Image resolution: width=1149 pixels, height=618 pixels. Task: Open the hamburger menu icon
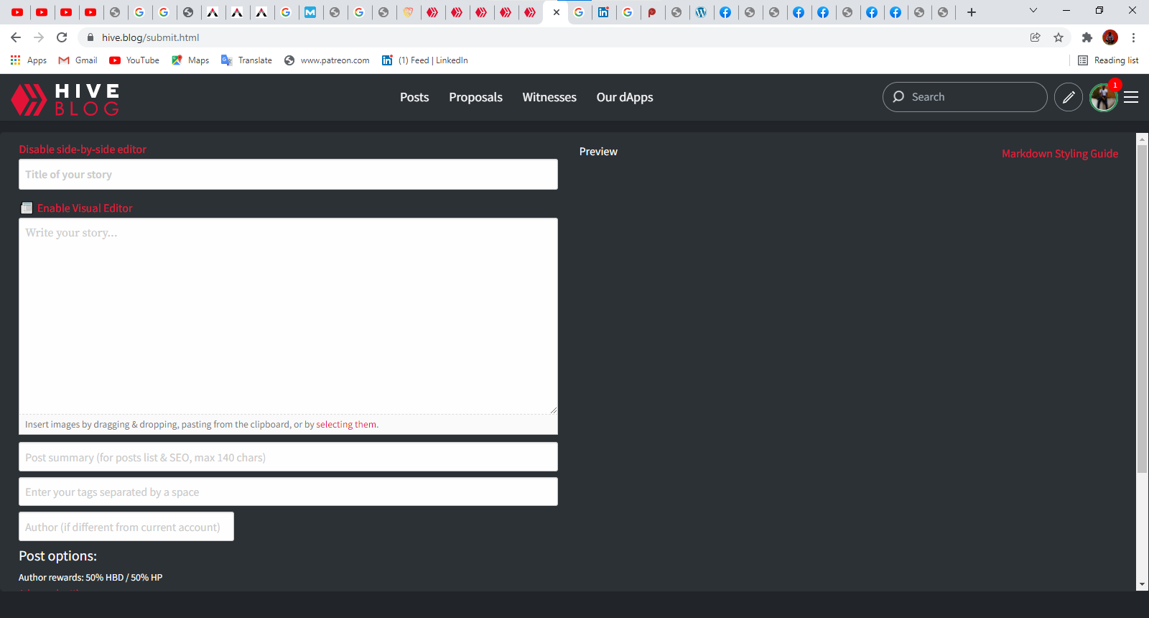click(1131, 97)
